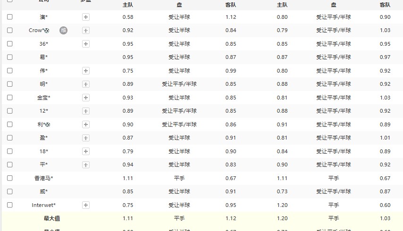This screenshot has height=231, width=403.
Task: Click the plus icon in 金宝* row
Action: coord(86,98)
